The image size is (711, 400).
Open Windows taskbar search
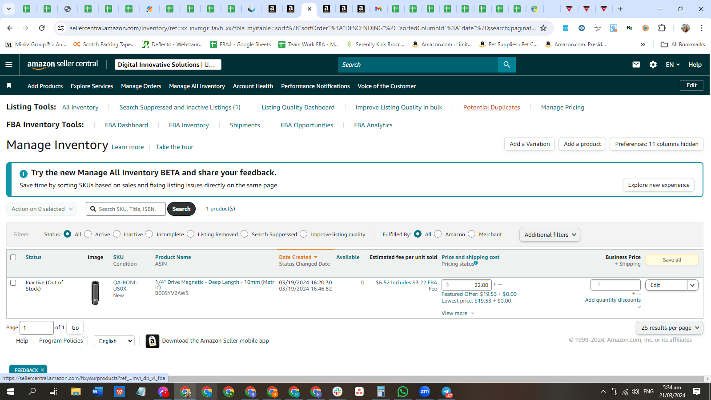[x=32, y=392]
